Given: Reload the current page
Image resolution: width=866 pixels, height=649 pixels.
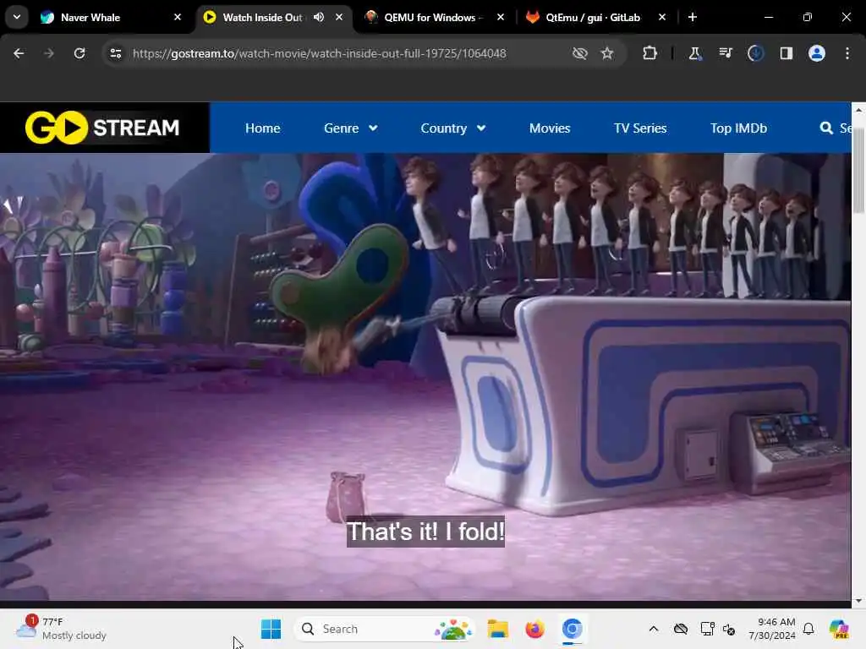Looking at the screenshot, I should pos(79,53).
